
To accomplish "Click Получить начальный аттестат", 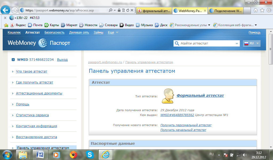I will click(x=183, y=130).
